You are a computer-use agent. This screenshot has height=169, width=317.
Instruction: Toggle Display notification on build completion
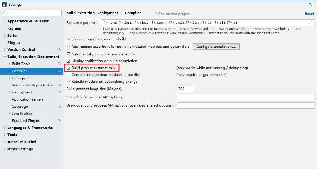tap(68, 61)
